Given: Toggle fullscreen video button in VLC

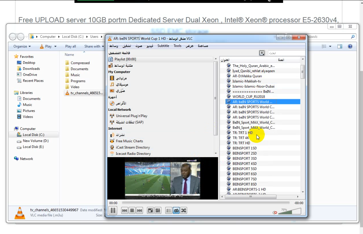Looking at the screenshot, I should tap(150, 211).
